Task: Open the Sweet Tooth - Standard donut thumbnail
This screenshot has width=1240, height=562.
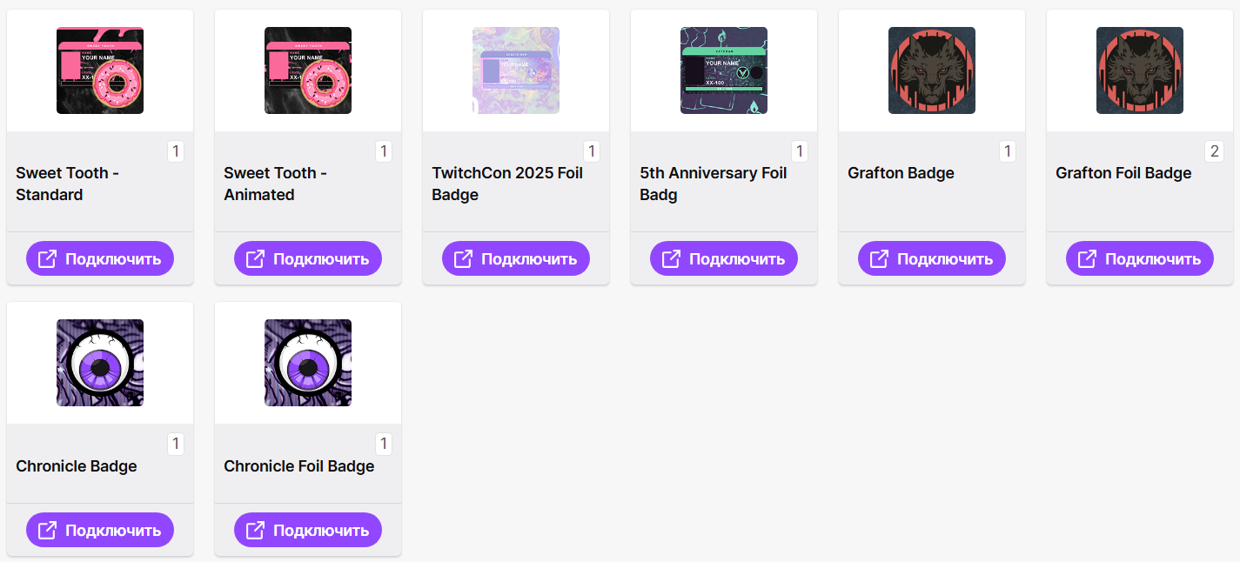Action: (100, 70)
